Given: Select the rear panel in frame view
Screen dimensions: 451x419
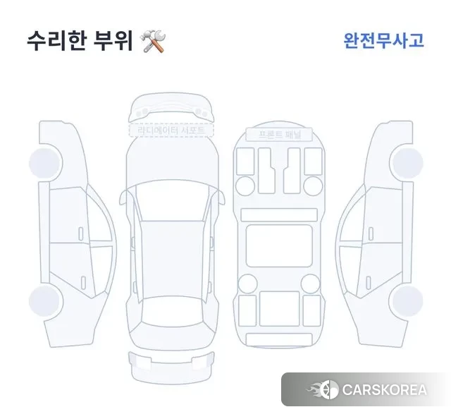Looking at the screenshot, I should 279,339.
